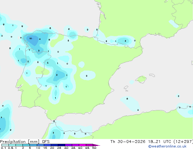Click legend tick label '20'
This screenshot has height=149, width=193.
click(52, 148)
